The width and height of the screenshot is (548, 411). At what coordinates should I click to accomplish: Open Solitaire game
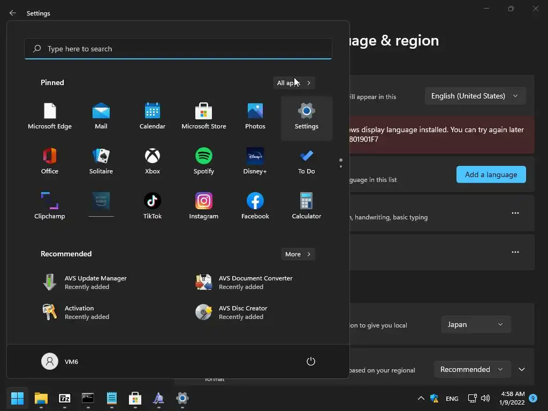101,162
